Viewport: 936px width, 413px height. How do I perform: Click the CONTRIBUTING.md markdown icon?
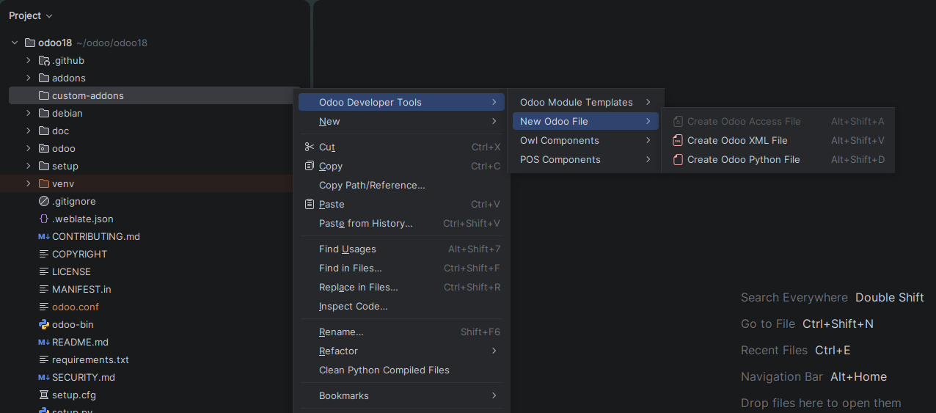click(x=44, y=236)
